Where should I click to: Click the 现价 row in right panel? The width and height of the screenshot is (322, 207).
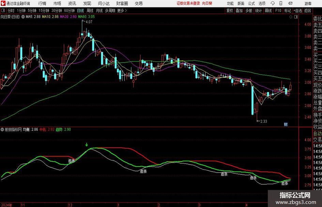[318, 85]
